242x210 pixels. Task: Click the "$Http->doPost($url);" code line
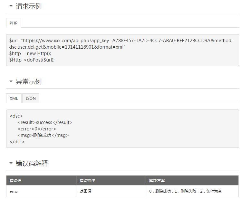tap(32, 60)
